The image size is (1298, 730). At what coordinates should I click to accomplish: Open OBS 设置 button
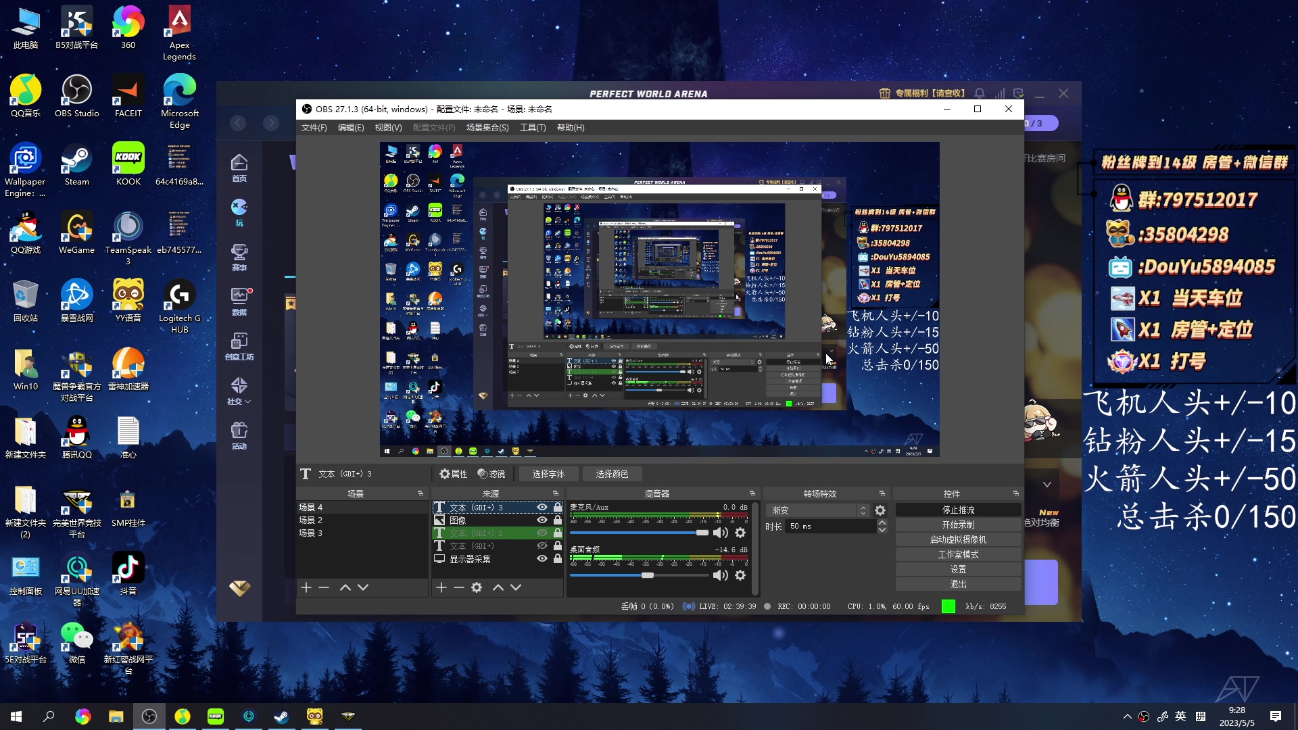tap(958, 569)
